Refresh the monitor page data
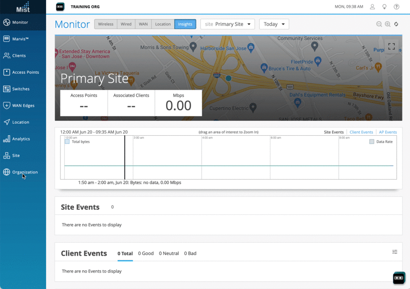This screenshot has width=410, height=289. point(396,24)
